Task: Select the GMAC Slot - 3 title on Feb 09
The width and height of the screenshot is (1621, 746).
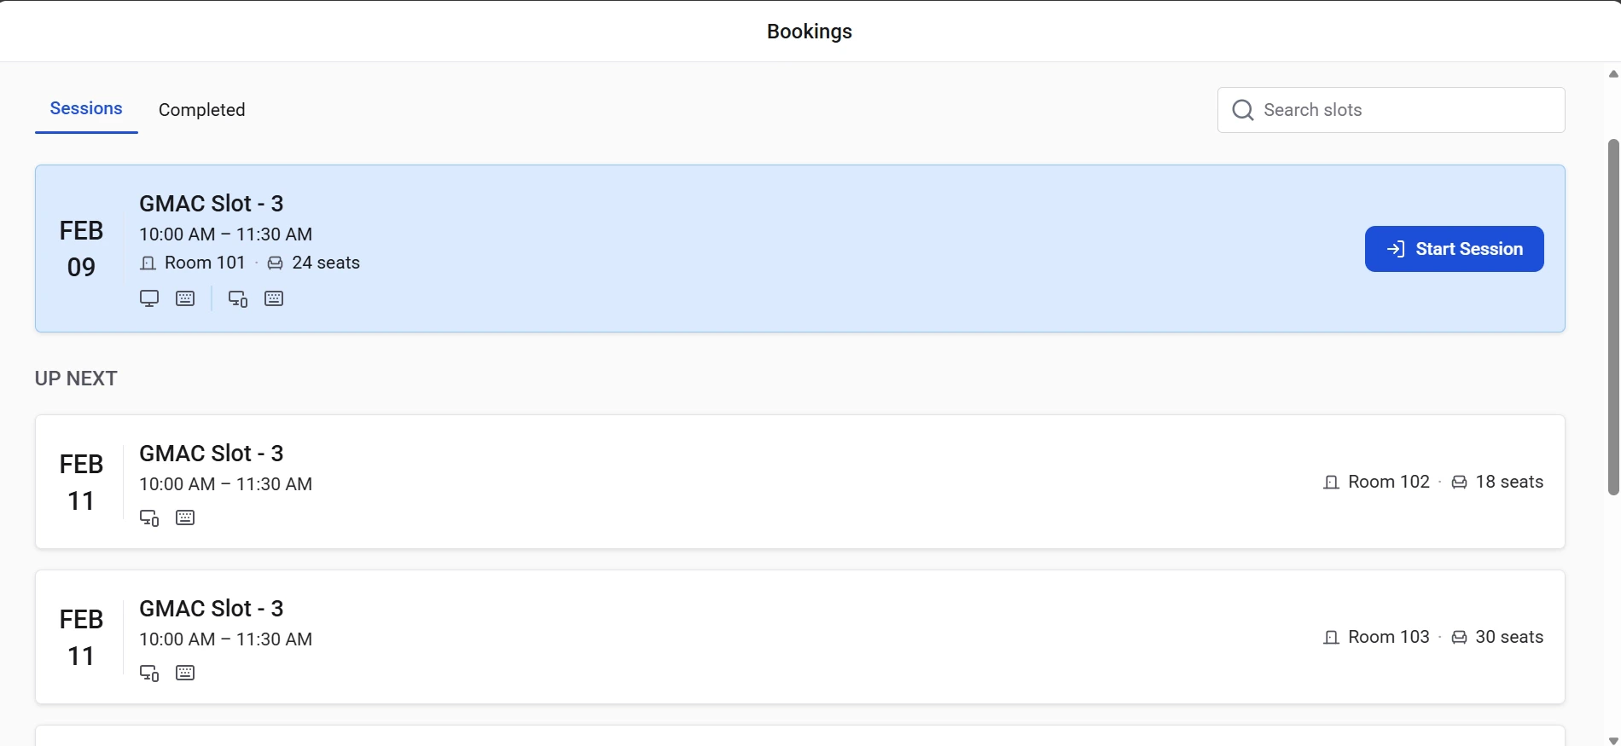Action: coord(212,204)
